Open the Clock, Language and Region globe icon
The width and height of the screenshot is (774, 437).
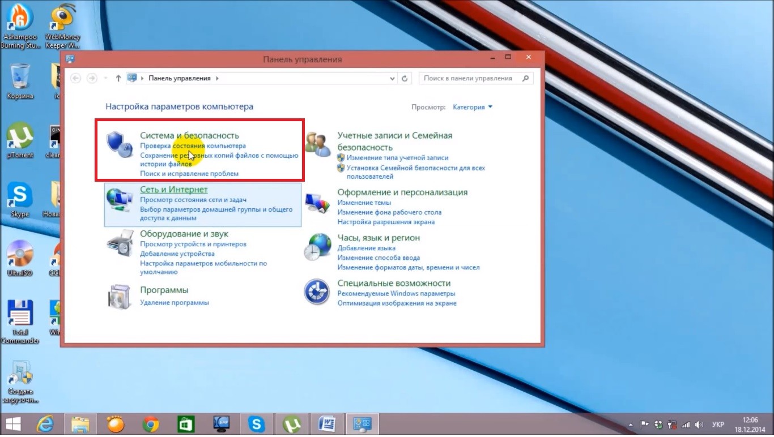pos(317,247)
